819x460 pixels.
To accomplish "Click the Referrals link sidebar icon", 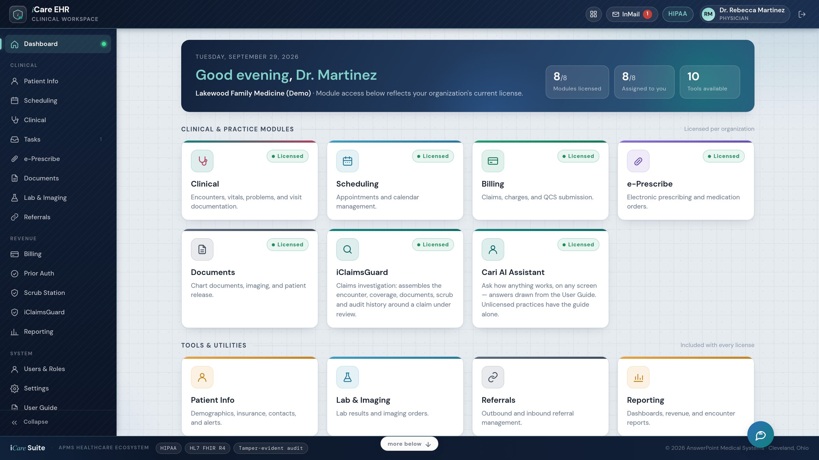I will click(14, 217).
